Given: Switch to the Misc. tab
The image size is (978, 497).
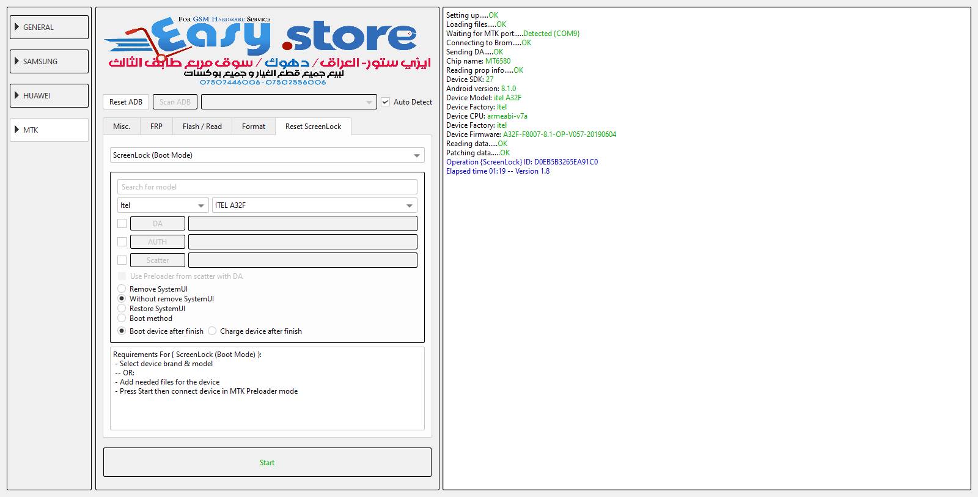Looking at the screenshot, I should [x=122, y=127].
